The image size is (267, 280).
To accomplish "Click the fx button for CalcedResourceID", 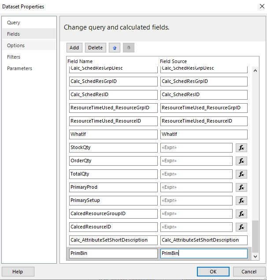I will (x=241, y=227).
